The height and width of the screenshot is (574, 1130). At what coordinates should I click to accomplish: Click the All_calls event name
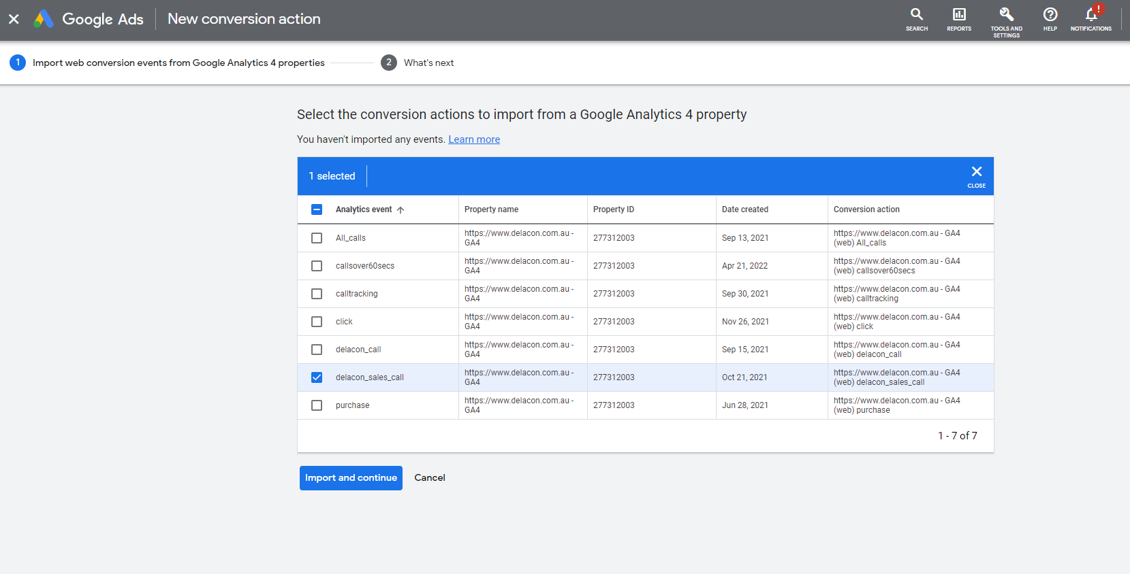click(351, 238)
